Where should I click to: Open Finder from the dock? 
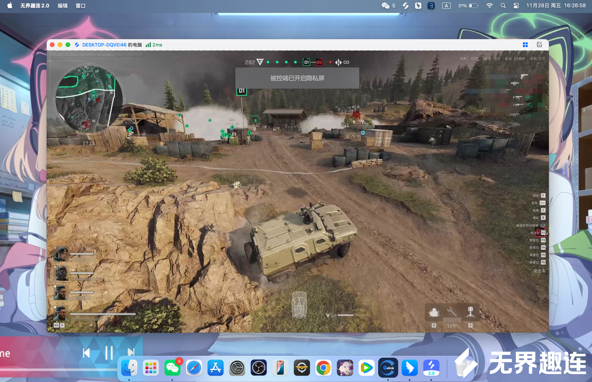129,368
